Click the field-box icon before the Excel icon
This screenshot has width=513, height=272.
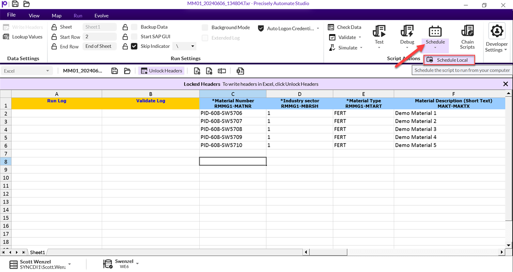tap(222, 71)
